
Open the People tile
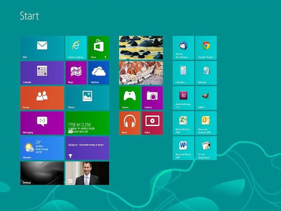(x=42, y=98)
